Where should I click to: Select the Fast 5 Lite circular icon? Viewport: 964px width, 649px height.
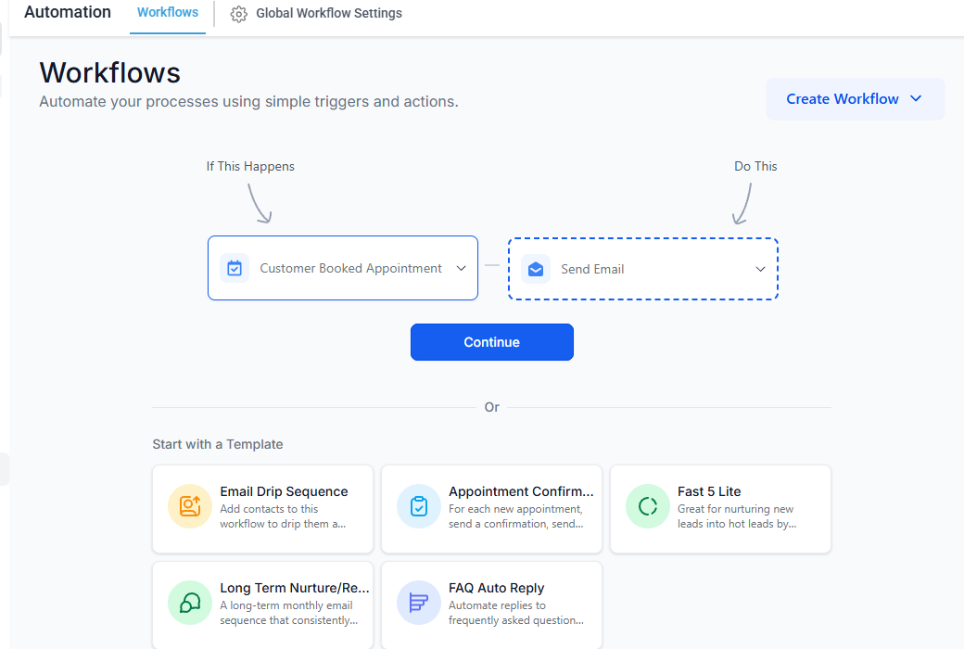click(647, 506)
